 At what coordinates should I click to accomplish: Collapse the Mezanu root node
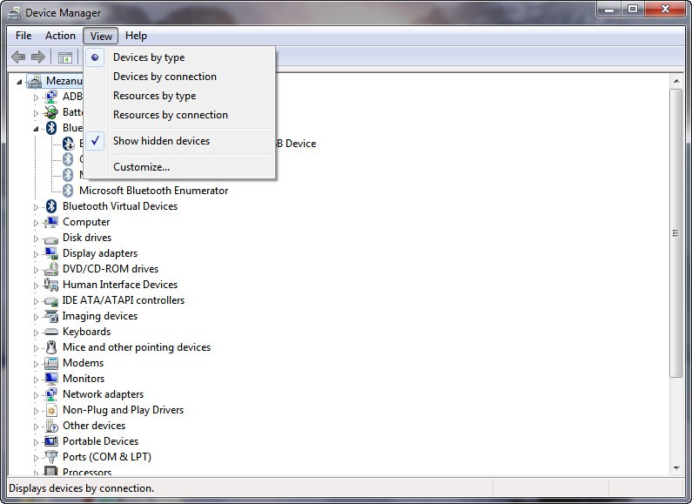[19, 82]
